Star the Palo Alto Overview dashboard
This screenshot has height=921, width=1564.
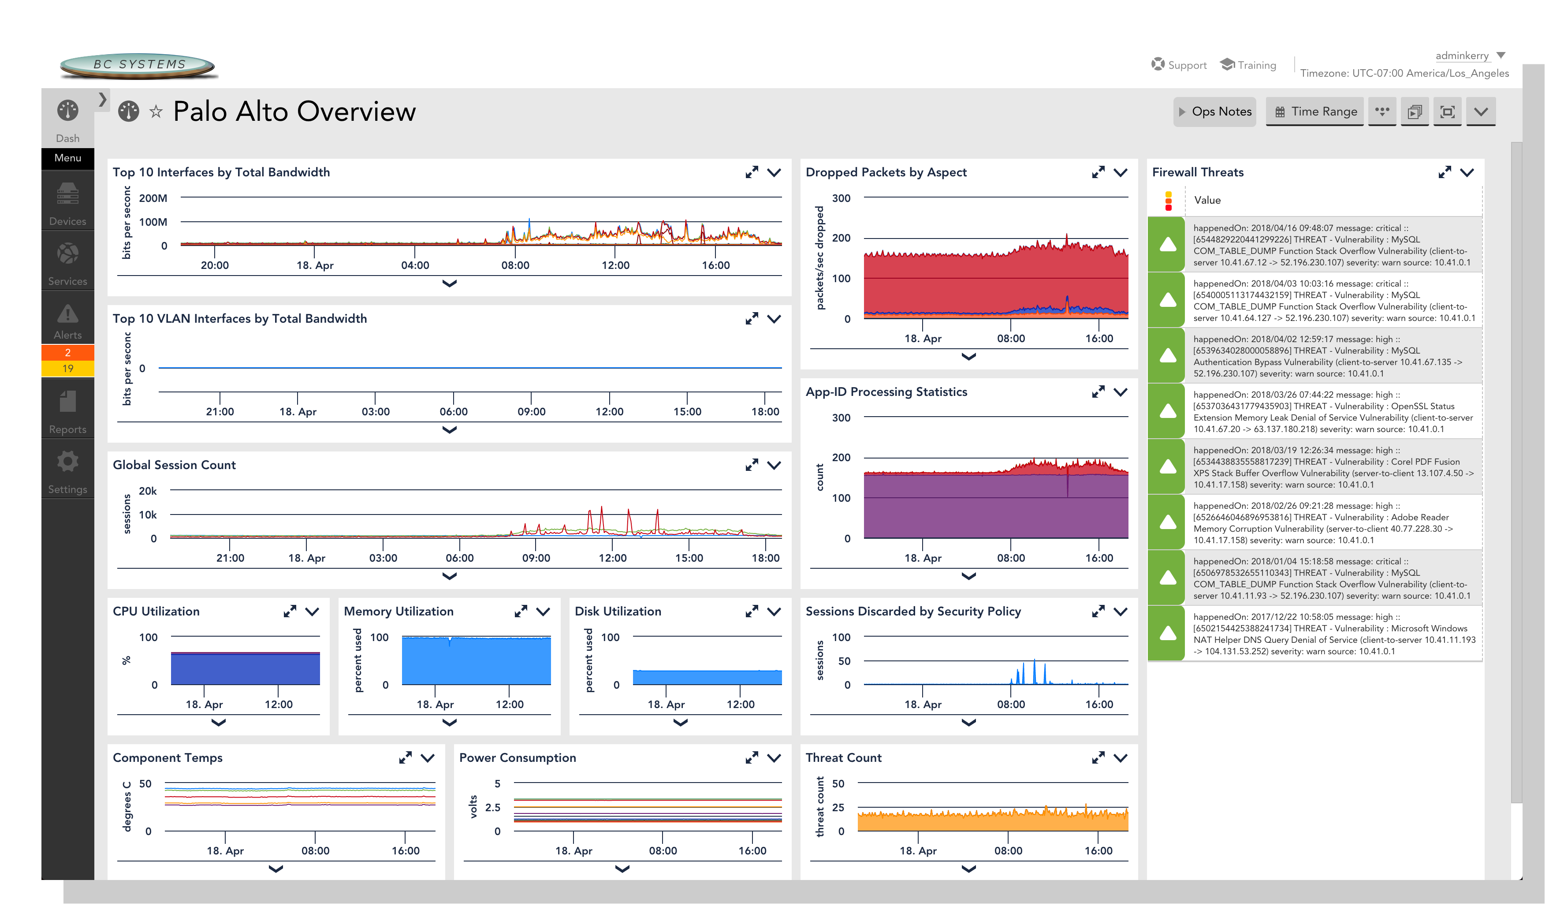(156, 112)
